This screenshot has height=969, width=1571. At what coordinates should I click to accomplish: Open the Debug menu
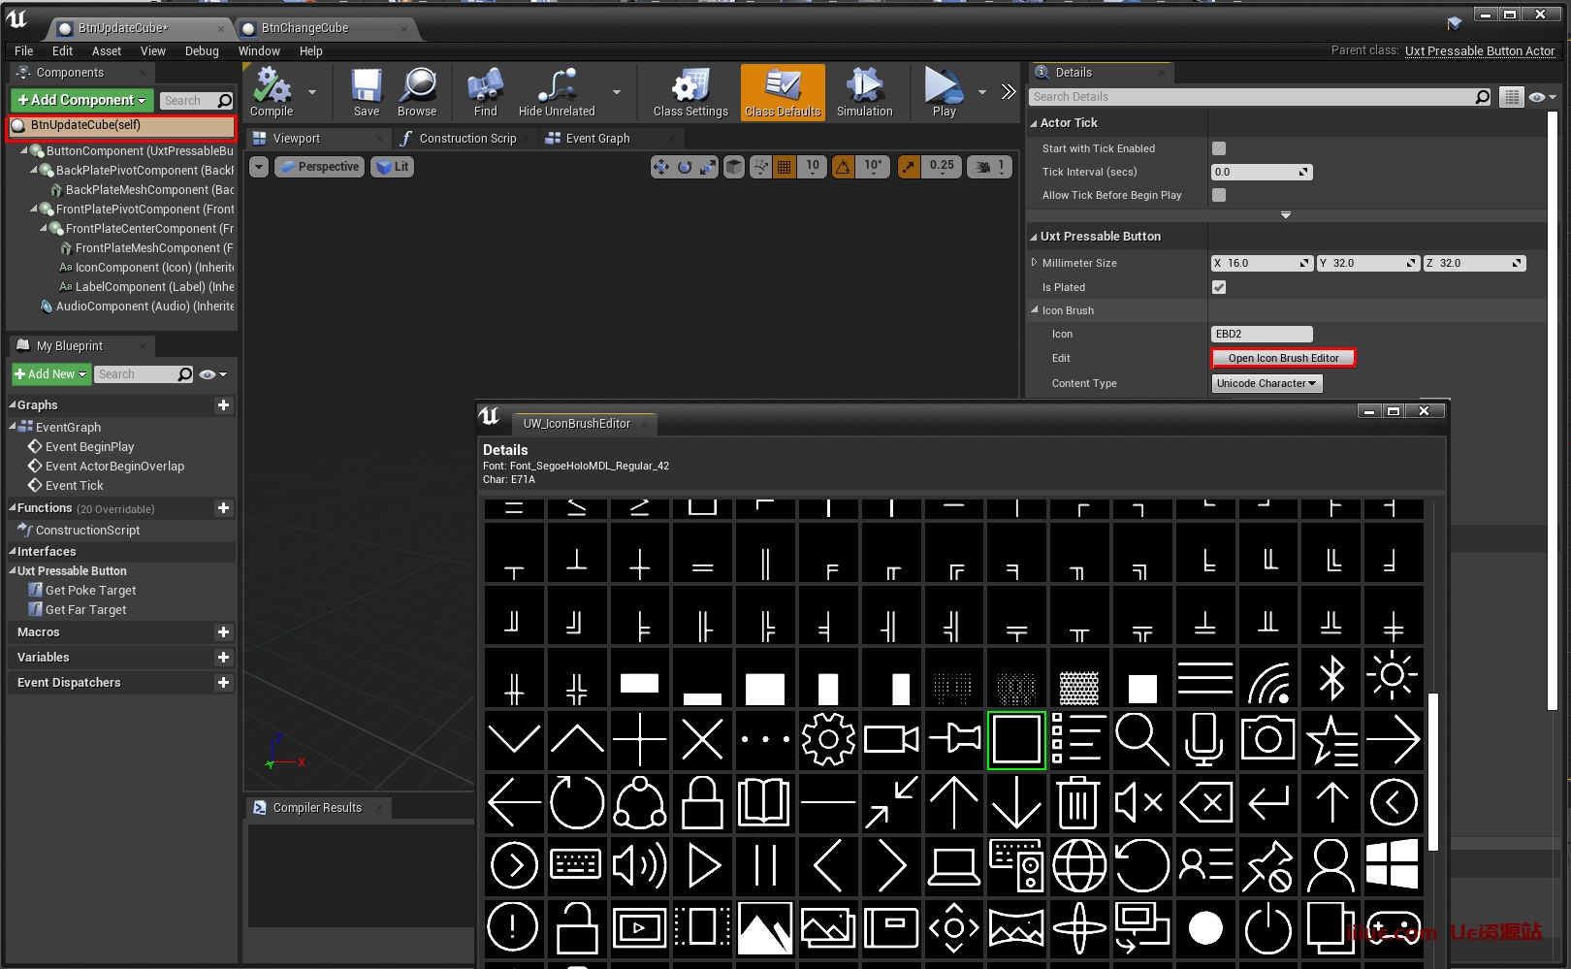pyautogui.click(x=202, y=51)
